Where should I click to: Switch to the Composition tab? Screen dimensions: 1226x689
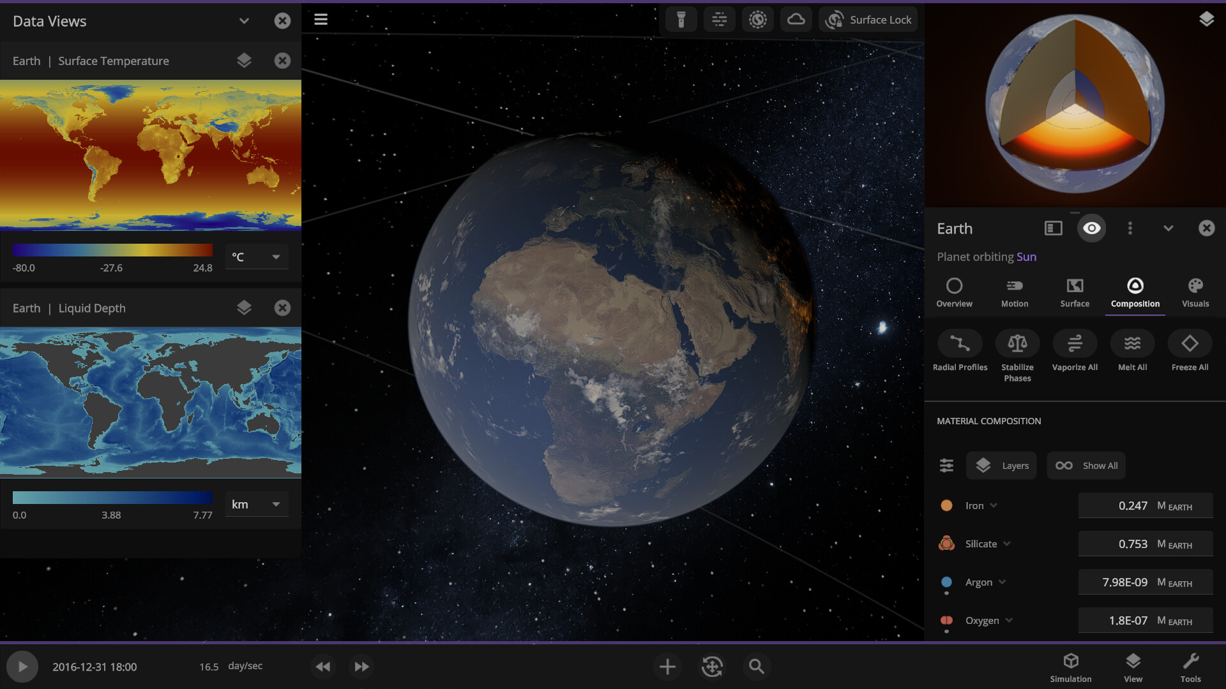pos(1135,292)
